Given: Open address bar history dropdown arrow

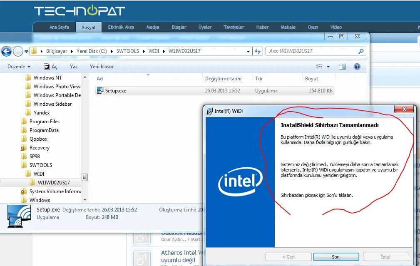Looking at the screenshot, I should coord(249,51).
